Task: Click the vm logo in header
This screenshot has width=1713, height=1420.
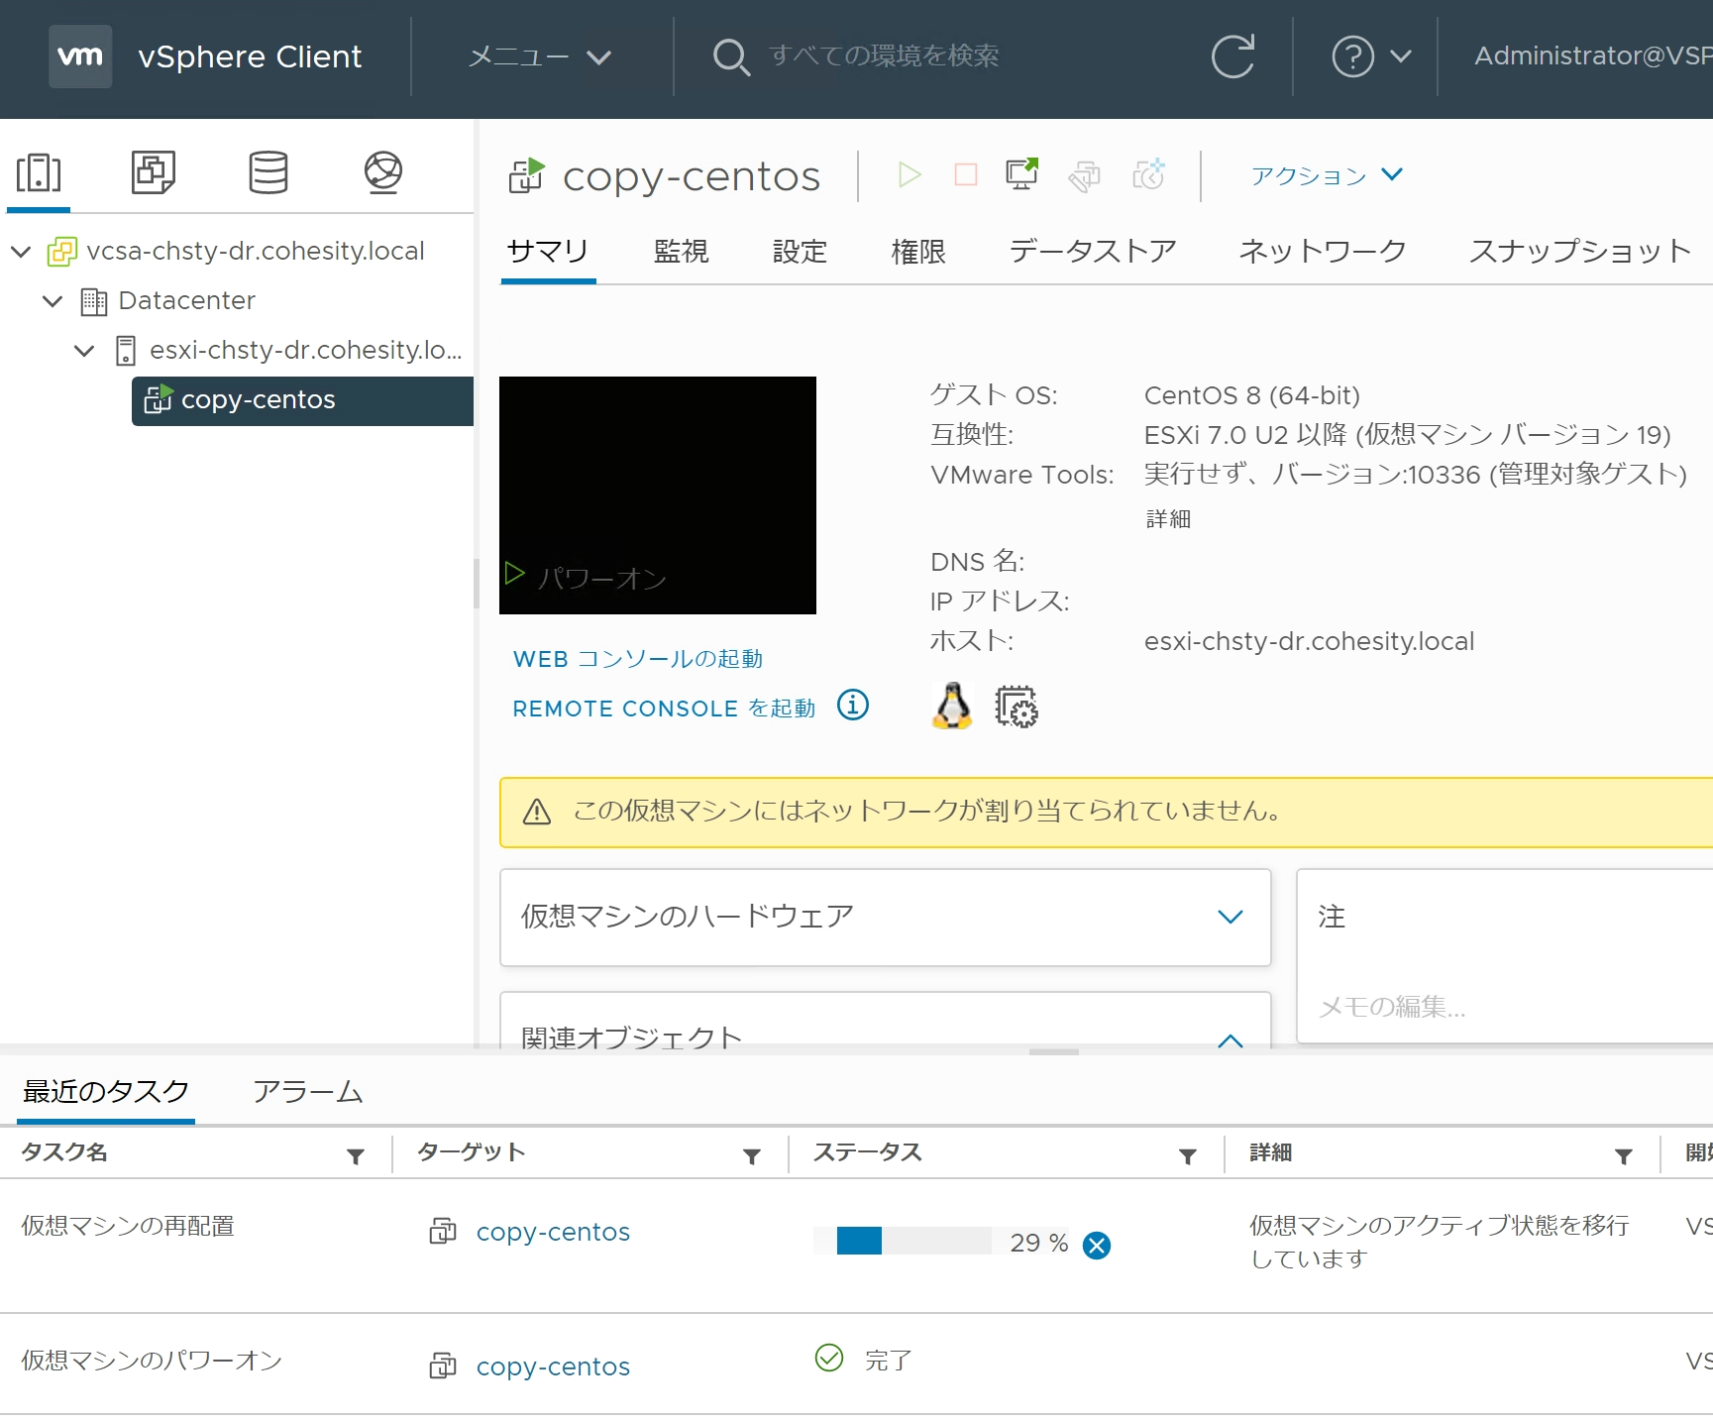Action: 80,56
